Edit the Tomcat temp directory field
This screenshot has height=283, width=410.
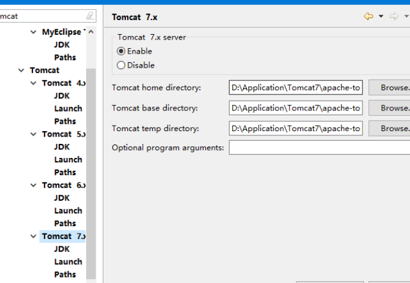pyautogui.click(x=296, y=128)
